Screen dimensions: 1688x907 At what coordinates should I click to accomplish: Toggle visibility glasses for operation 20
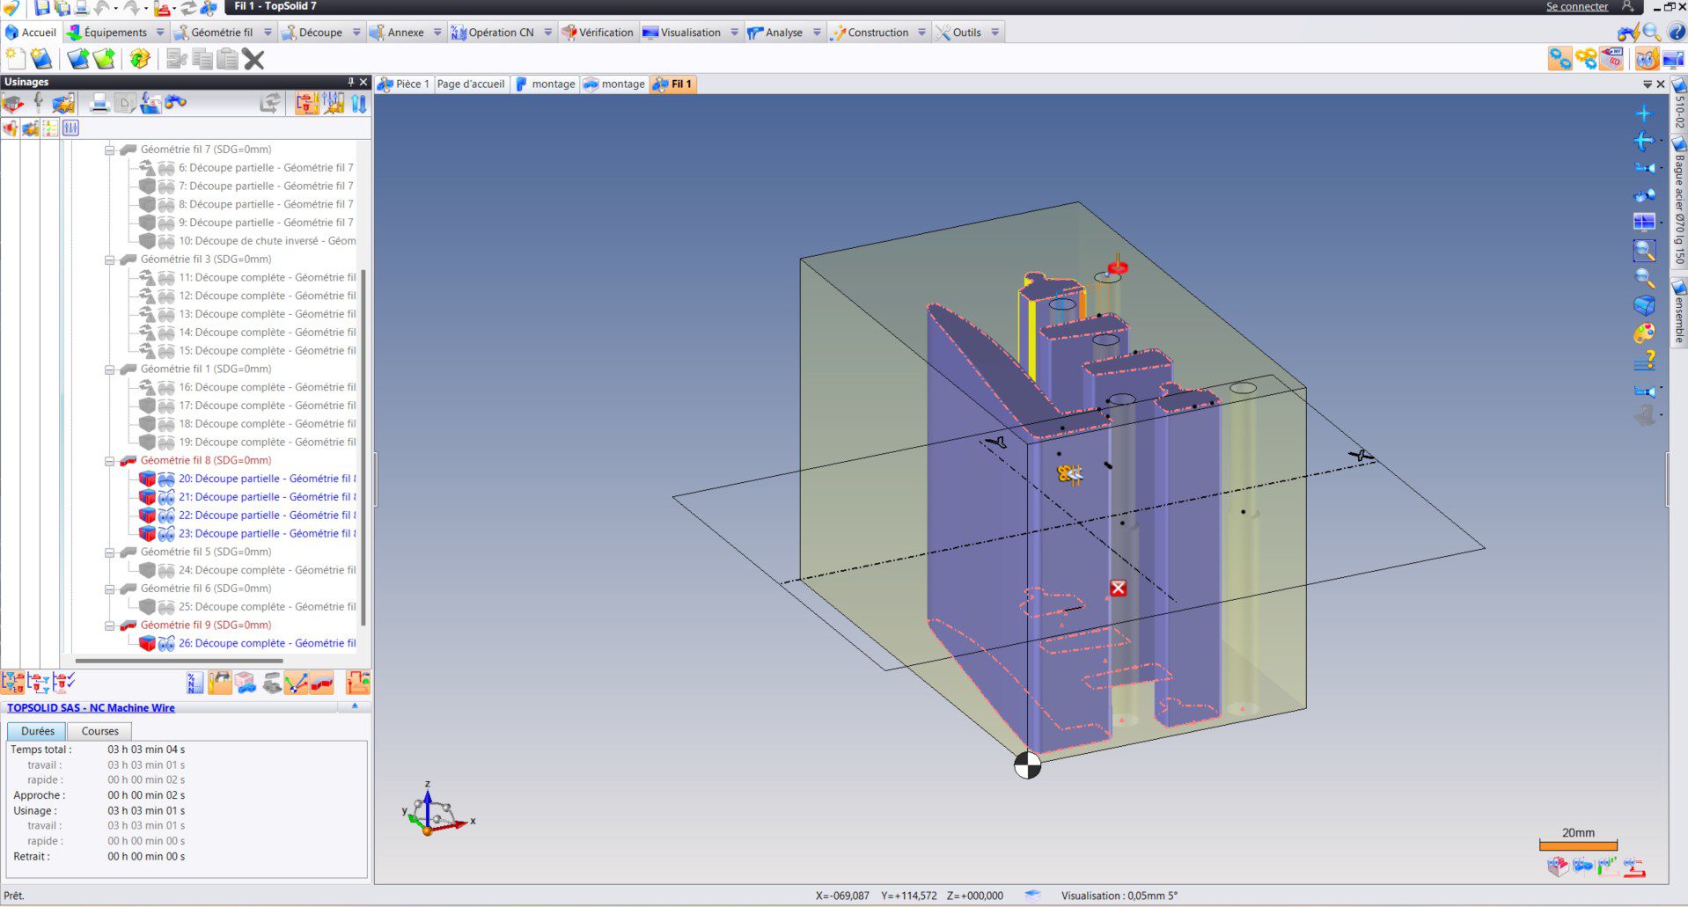[166, 479]
